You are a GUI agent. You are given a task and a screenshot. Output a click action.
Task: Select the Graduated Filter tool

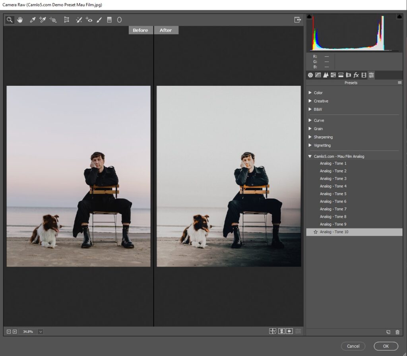pos(109,20)
